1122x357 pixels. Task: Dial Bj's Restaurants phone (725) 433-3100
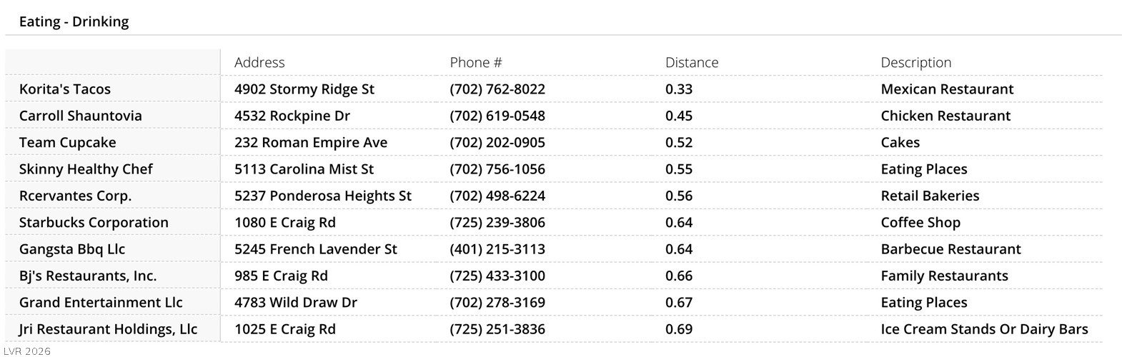pos(497,276)
